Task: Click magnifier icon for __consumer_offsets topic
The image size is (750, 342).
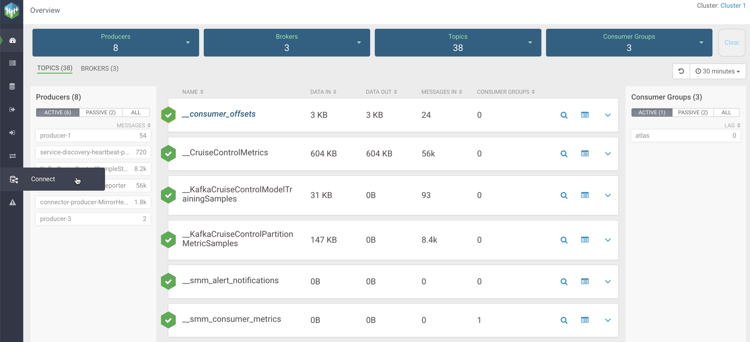Action: pos(564,115)
